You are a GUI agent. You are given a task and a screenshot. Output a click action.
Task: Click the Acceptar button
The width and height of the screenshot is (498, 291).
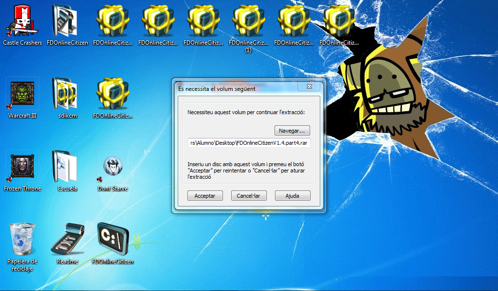pos(205,196)
